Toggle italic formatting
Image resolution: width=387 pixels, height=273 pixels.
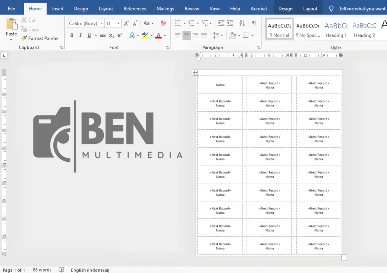click(x=80, y=35)
